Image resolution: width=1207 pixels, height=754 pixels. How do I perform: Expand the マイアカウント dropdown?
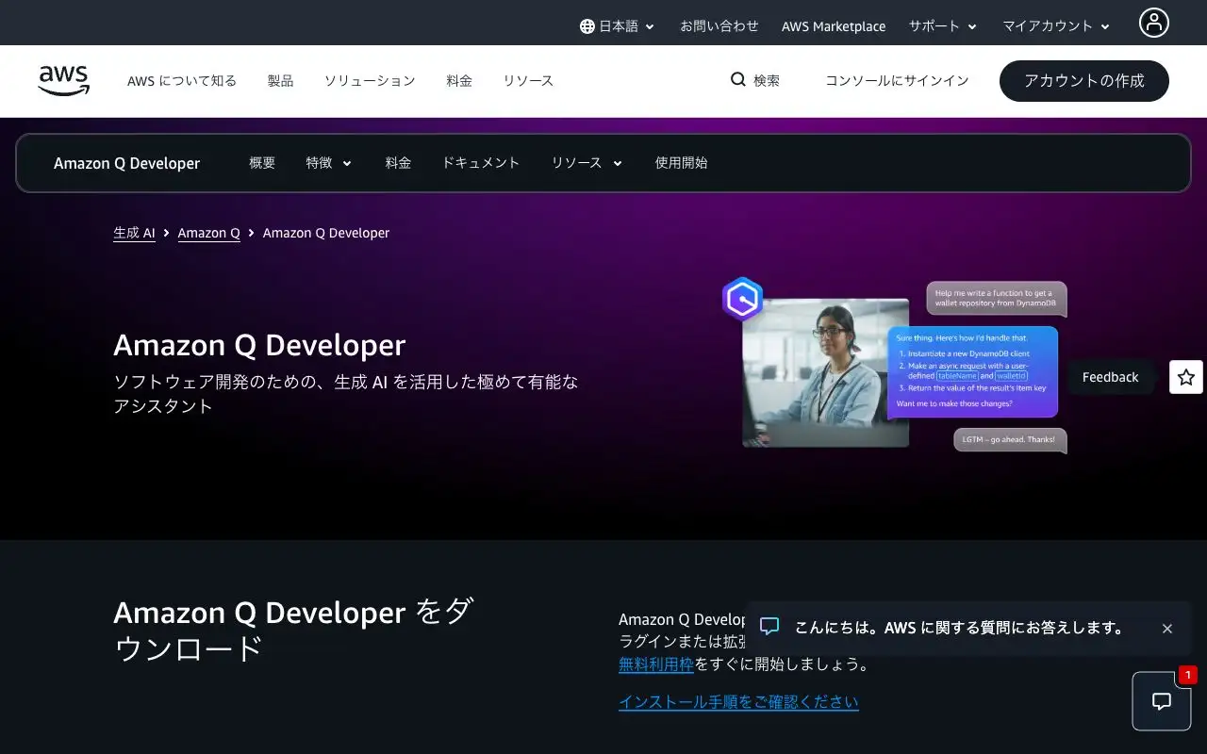(1056, 26)
